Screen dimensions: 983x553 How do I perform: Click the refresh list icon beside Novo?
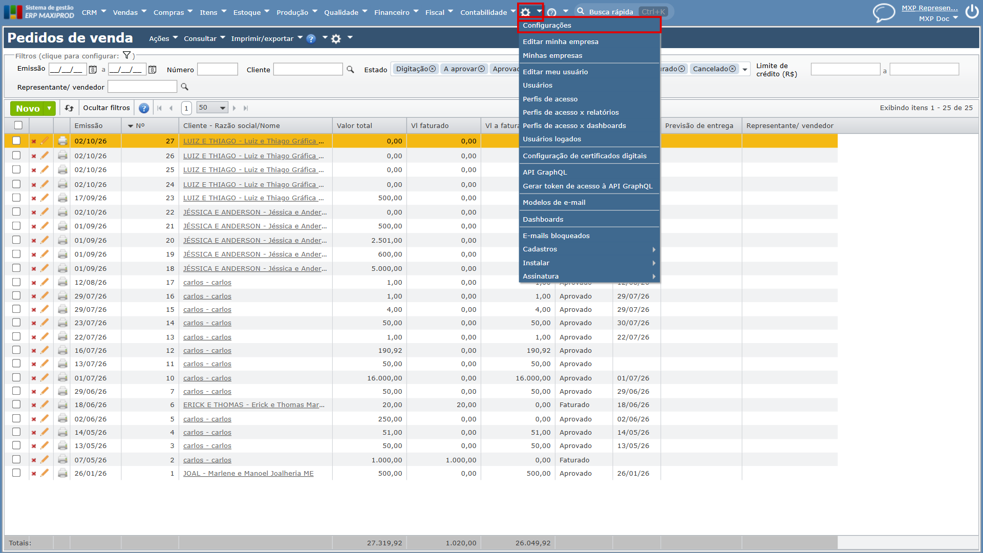pyautogui.click(x=69, y=108)
